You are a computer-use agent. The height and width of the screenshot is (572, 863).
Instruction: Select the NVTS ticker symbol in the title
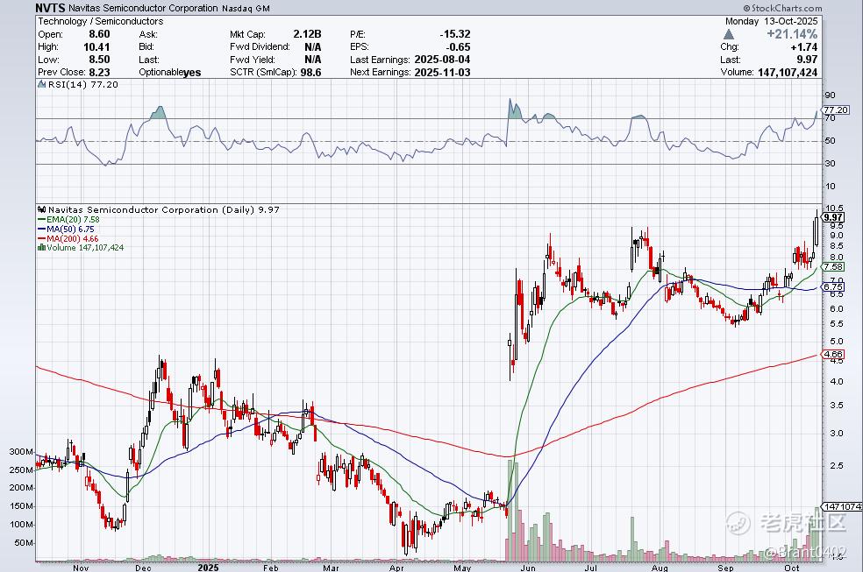point(51,8)
